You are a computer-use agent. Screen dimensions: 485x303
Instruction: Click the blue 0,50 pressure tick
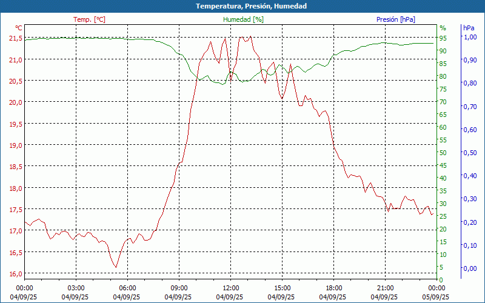tap(470, 153)
